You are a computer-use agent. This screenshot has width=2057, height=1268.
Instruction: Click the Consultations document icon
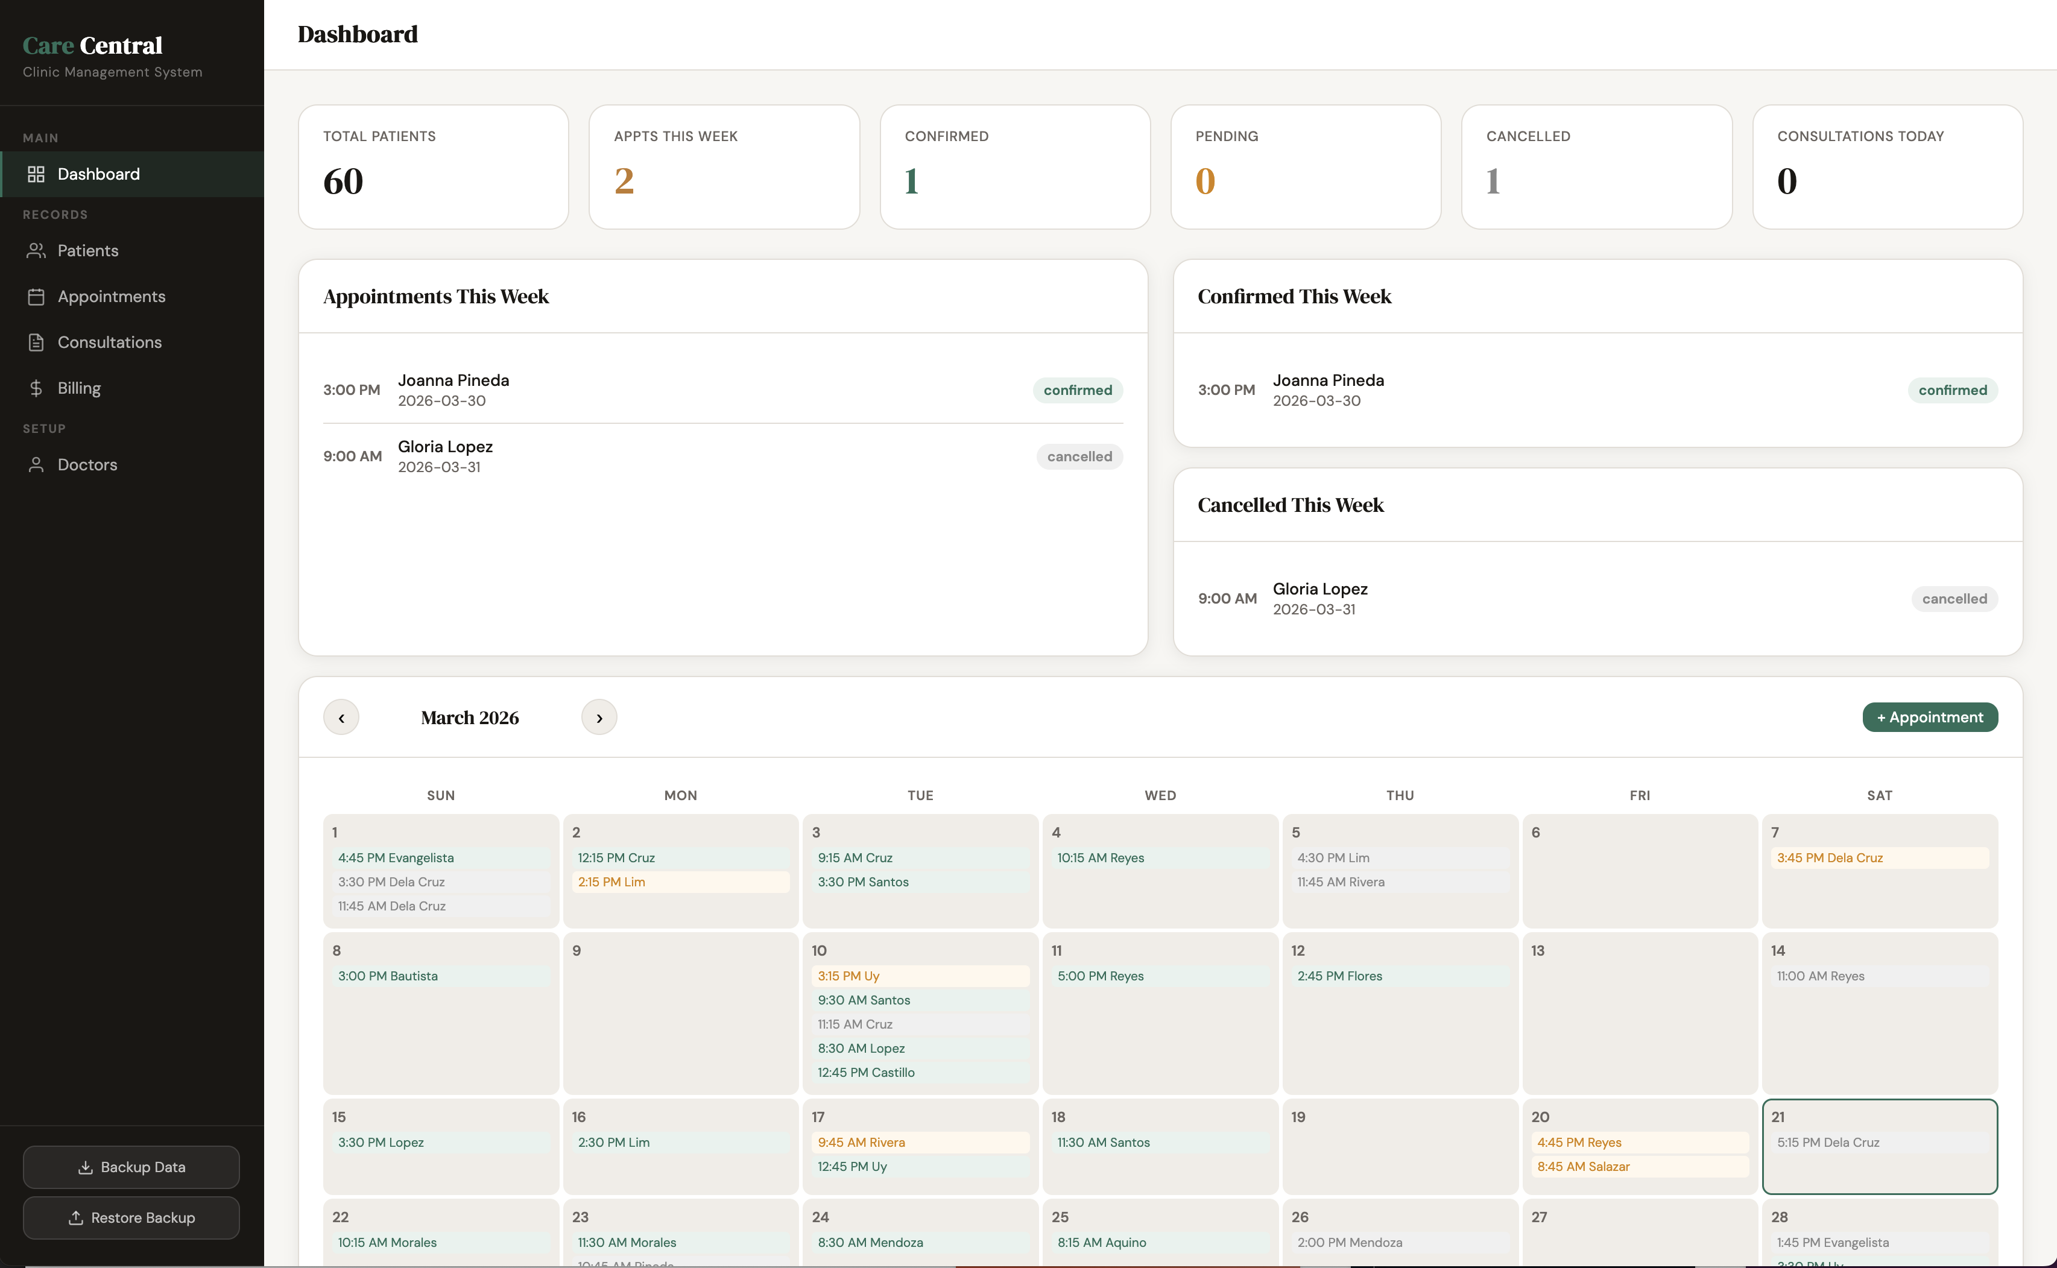point(36,342)
